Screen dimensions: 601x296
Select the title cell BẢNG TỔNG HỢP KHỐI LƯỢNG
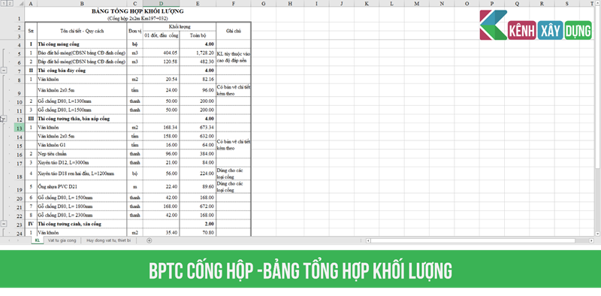click(x=137, y=11)
